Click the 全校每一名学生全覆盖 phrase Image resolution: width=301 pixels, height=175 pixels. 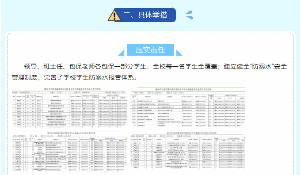pos(185,66)
